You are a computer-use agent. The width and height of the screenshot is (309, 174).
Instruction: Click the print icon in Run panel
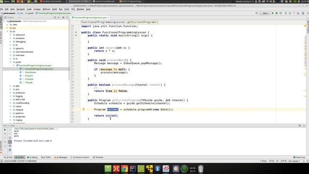[10, 146]
